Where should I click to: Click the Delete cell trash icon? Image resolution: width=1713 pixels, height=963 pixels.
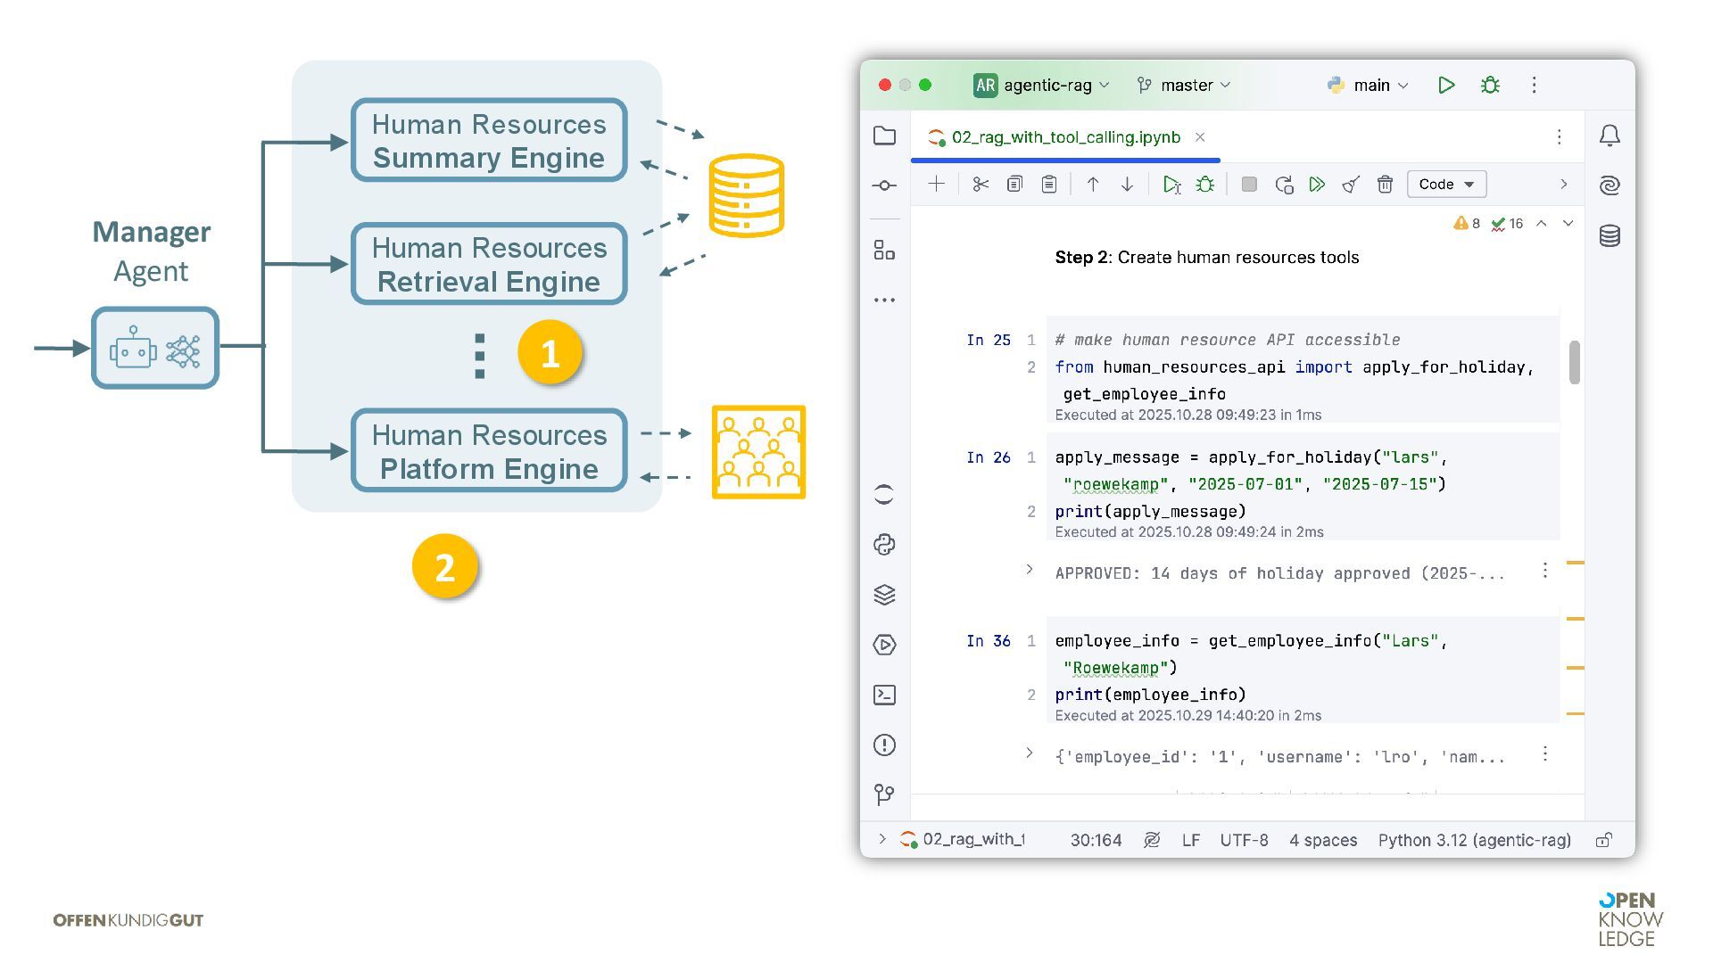pos(1385,185)
